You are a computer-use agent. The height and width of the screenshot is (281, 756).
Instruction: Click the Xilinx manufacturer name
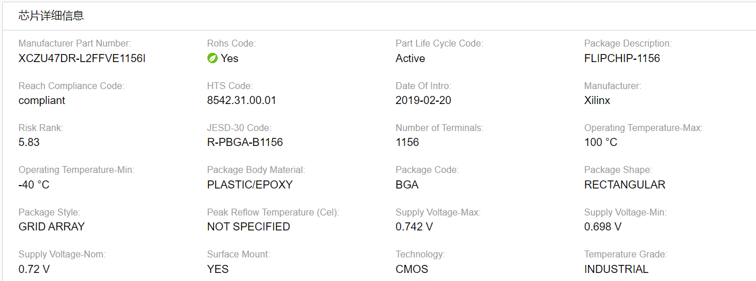tap(597, 101)
